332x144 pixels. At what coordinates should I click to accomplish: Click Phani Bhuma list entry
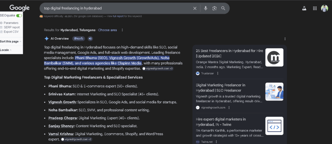(x=93, y=86)
